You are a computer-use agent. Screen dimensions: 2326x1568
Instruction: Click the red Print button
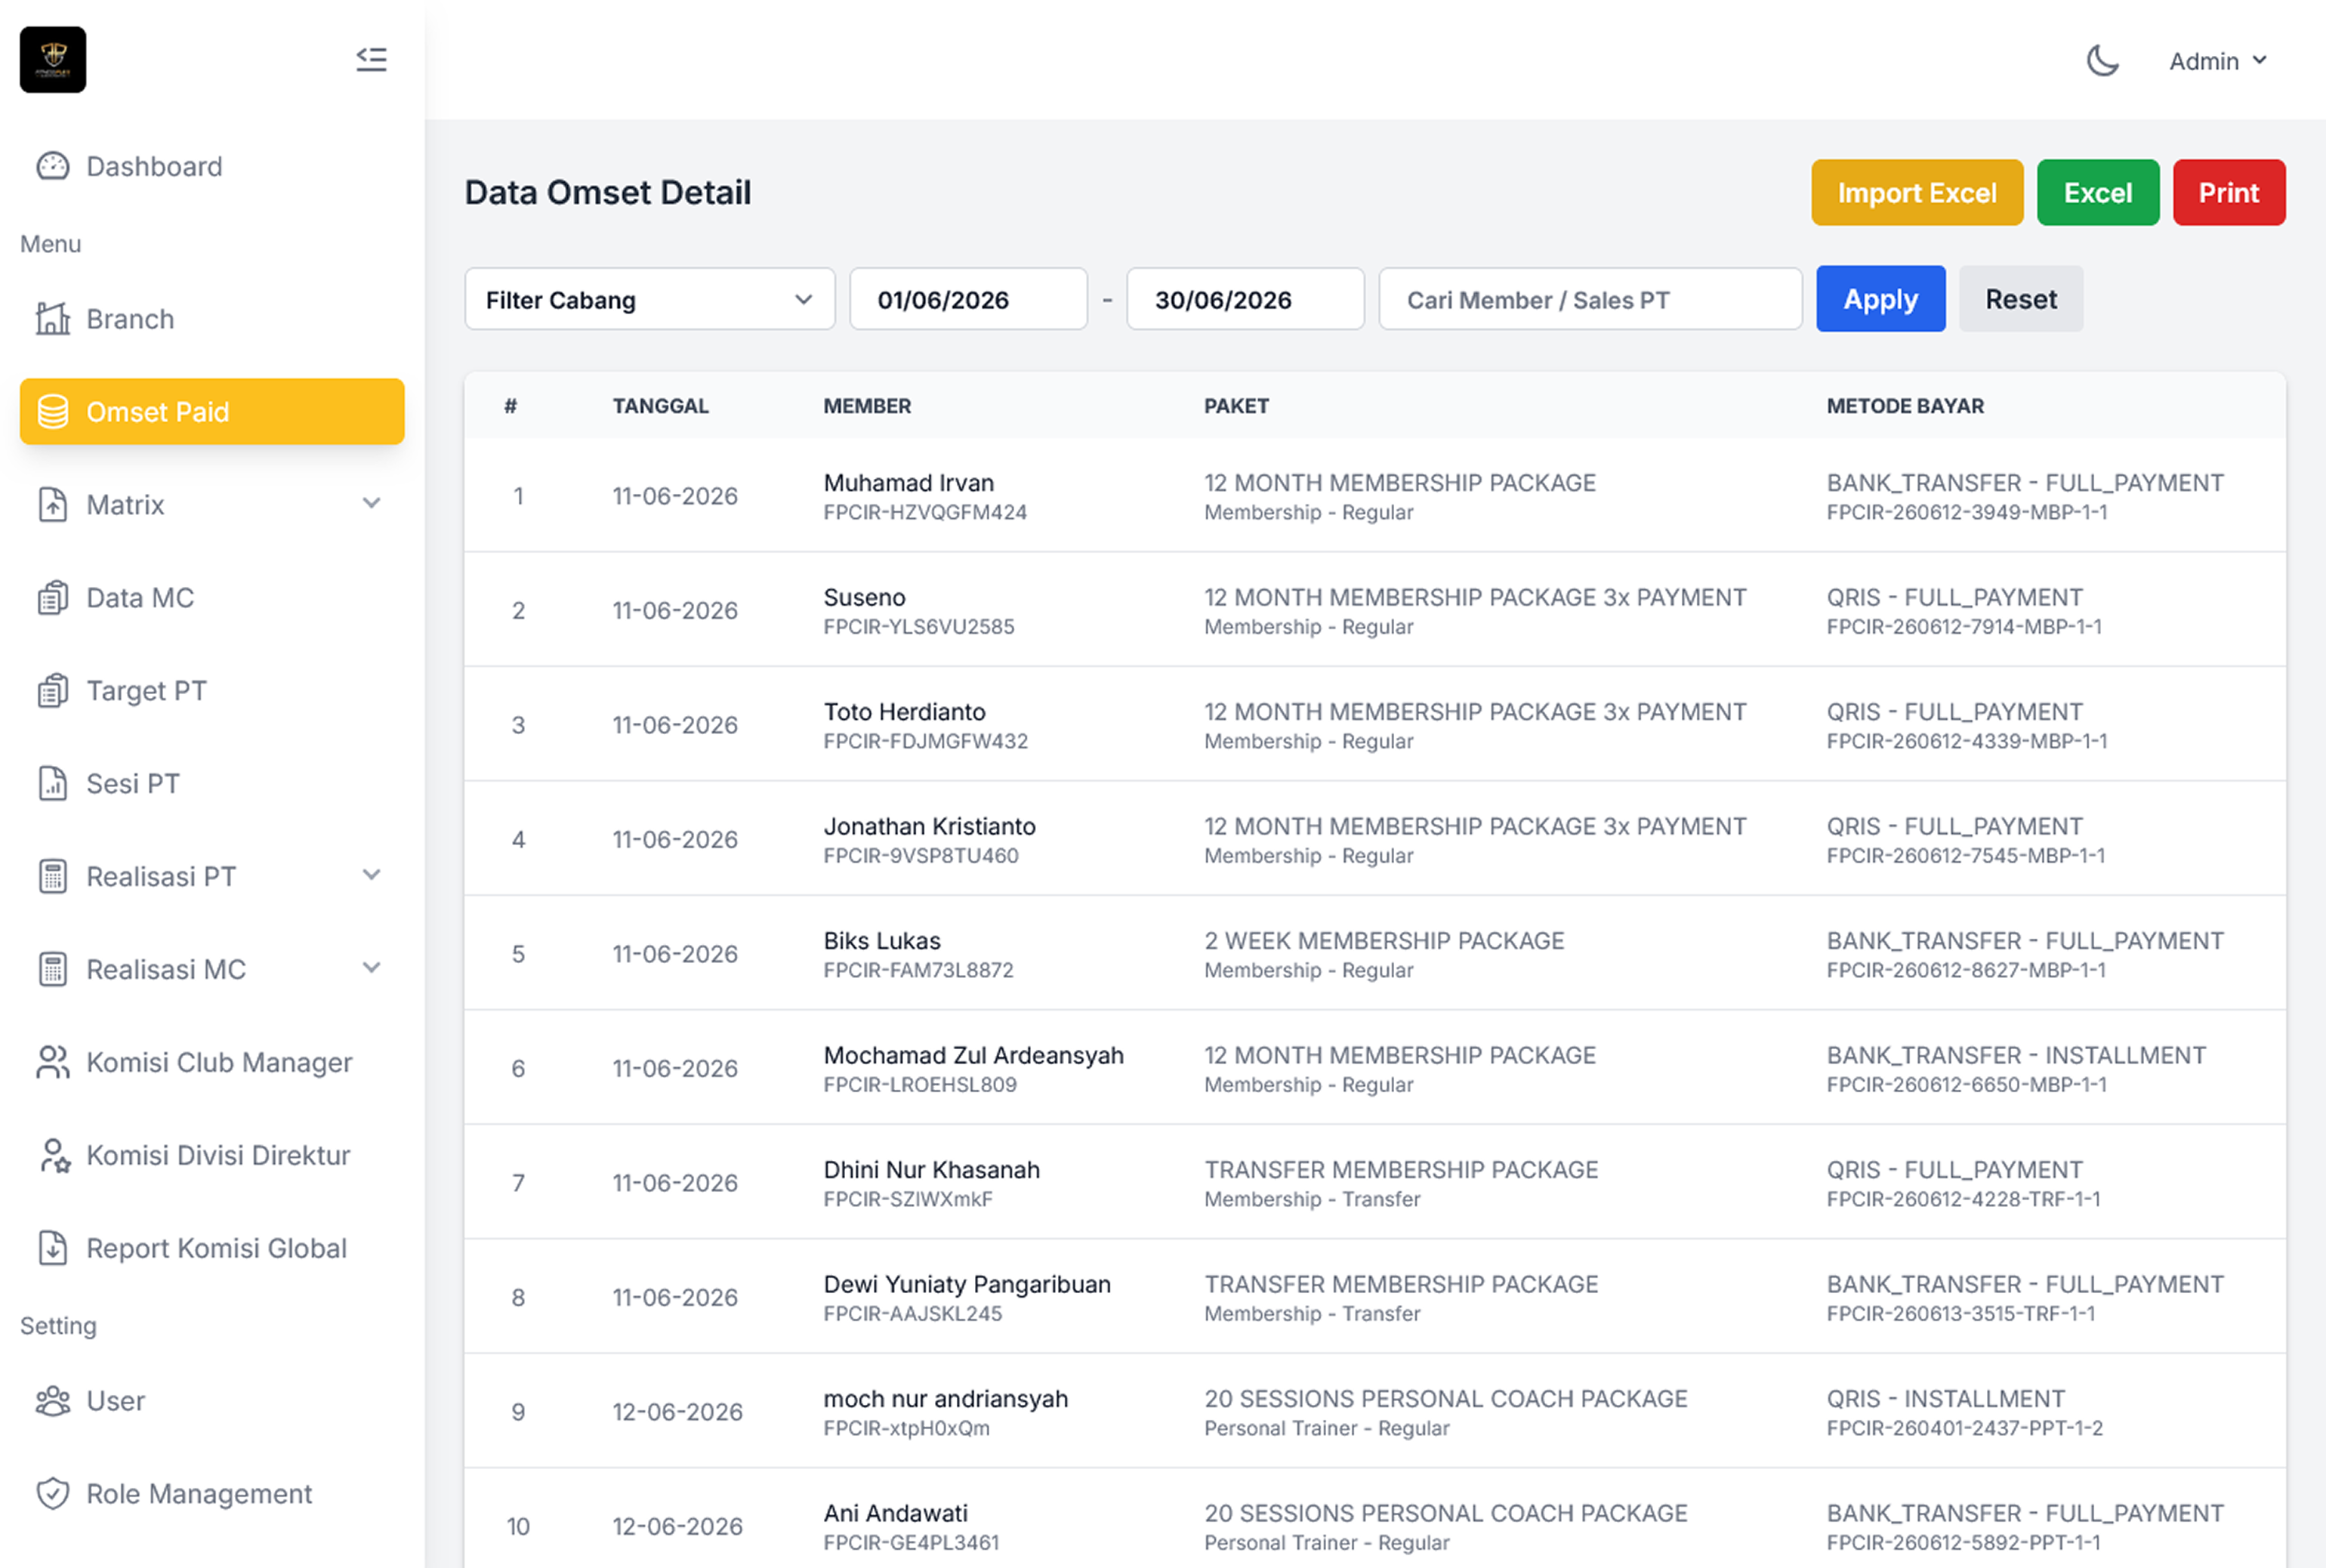tap(2229, 193)
